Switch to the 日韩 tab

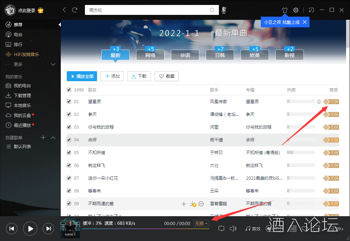pos(220,55)
